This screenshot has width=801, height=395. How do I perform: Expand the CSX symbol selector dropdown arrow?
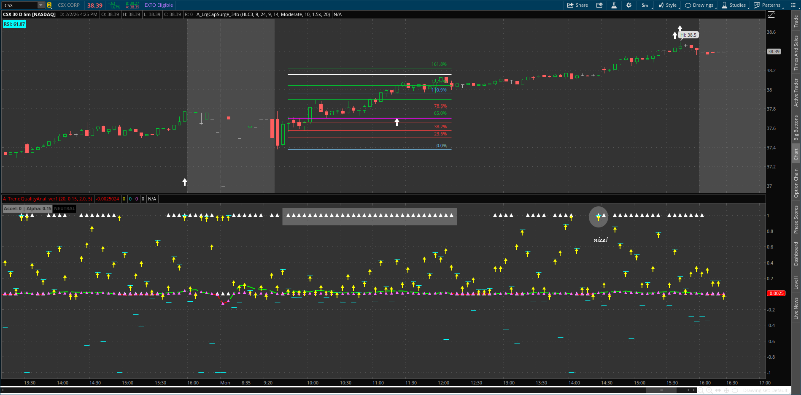pyautogui.click(x=41, y=5)
